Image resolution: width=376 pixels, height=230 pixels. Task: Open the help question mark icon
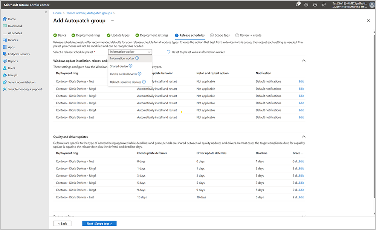pyautogui.click(x=315, y=5)
